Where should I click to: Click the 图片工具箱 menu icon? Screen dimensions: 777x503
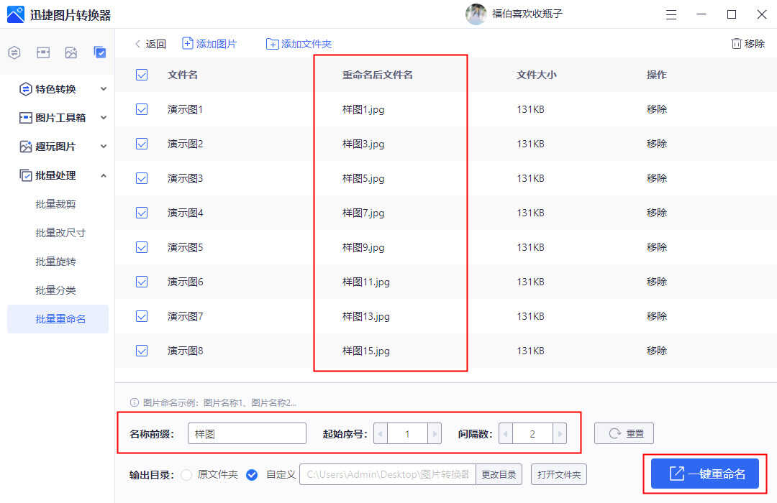coord(25,118)
